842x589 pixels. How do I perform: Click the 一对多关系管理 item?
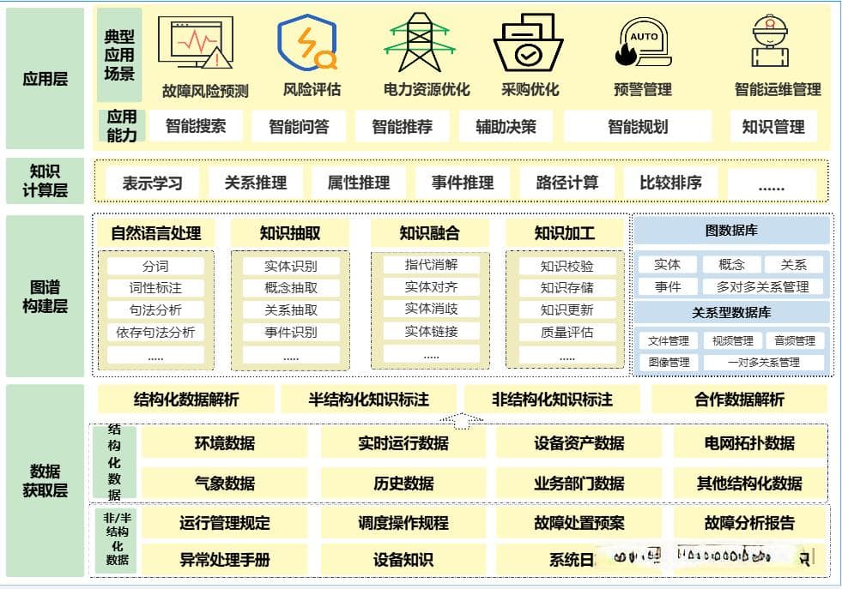[764, 362]
